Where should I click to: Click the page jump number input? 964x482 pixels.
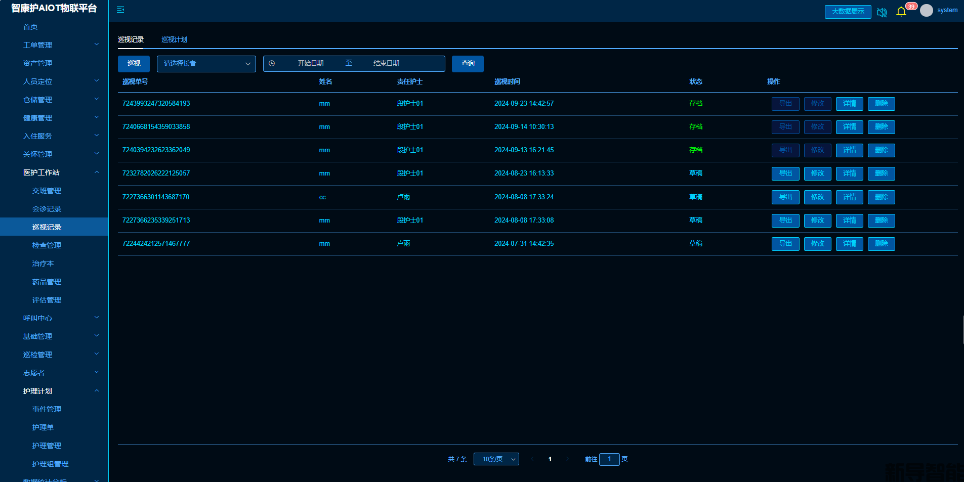(609, 459)
